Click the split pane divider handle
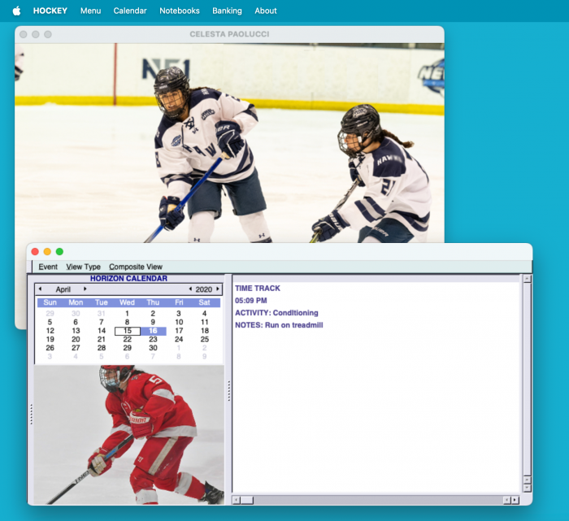Viewport: 569px width, 521px height. (x=228, y=390)
